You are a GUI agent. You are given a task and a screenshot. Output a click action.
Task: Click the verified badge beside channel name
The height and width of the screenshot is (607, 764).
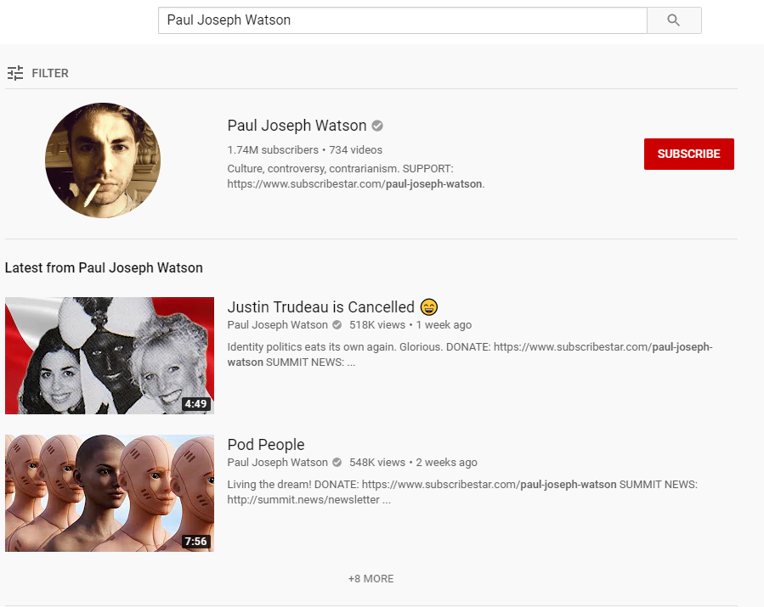click(377, 126)
